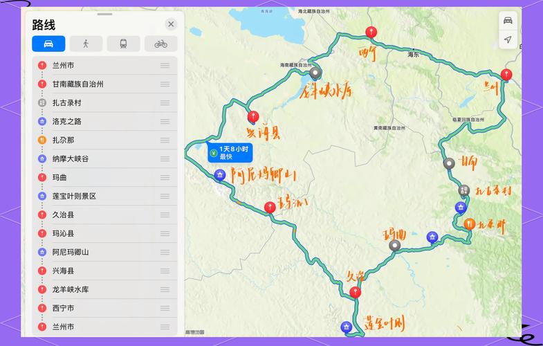Image resolution: width=543 pixels, height=346 pixels.
Task: Click the 久治县 entry in list
Action: [64, 215]
